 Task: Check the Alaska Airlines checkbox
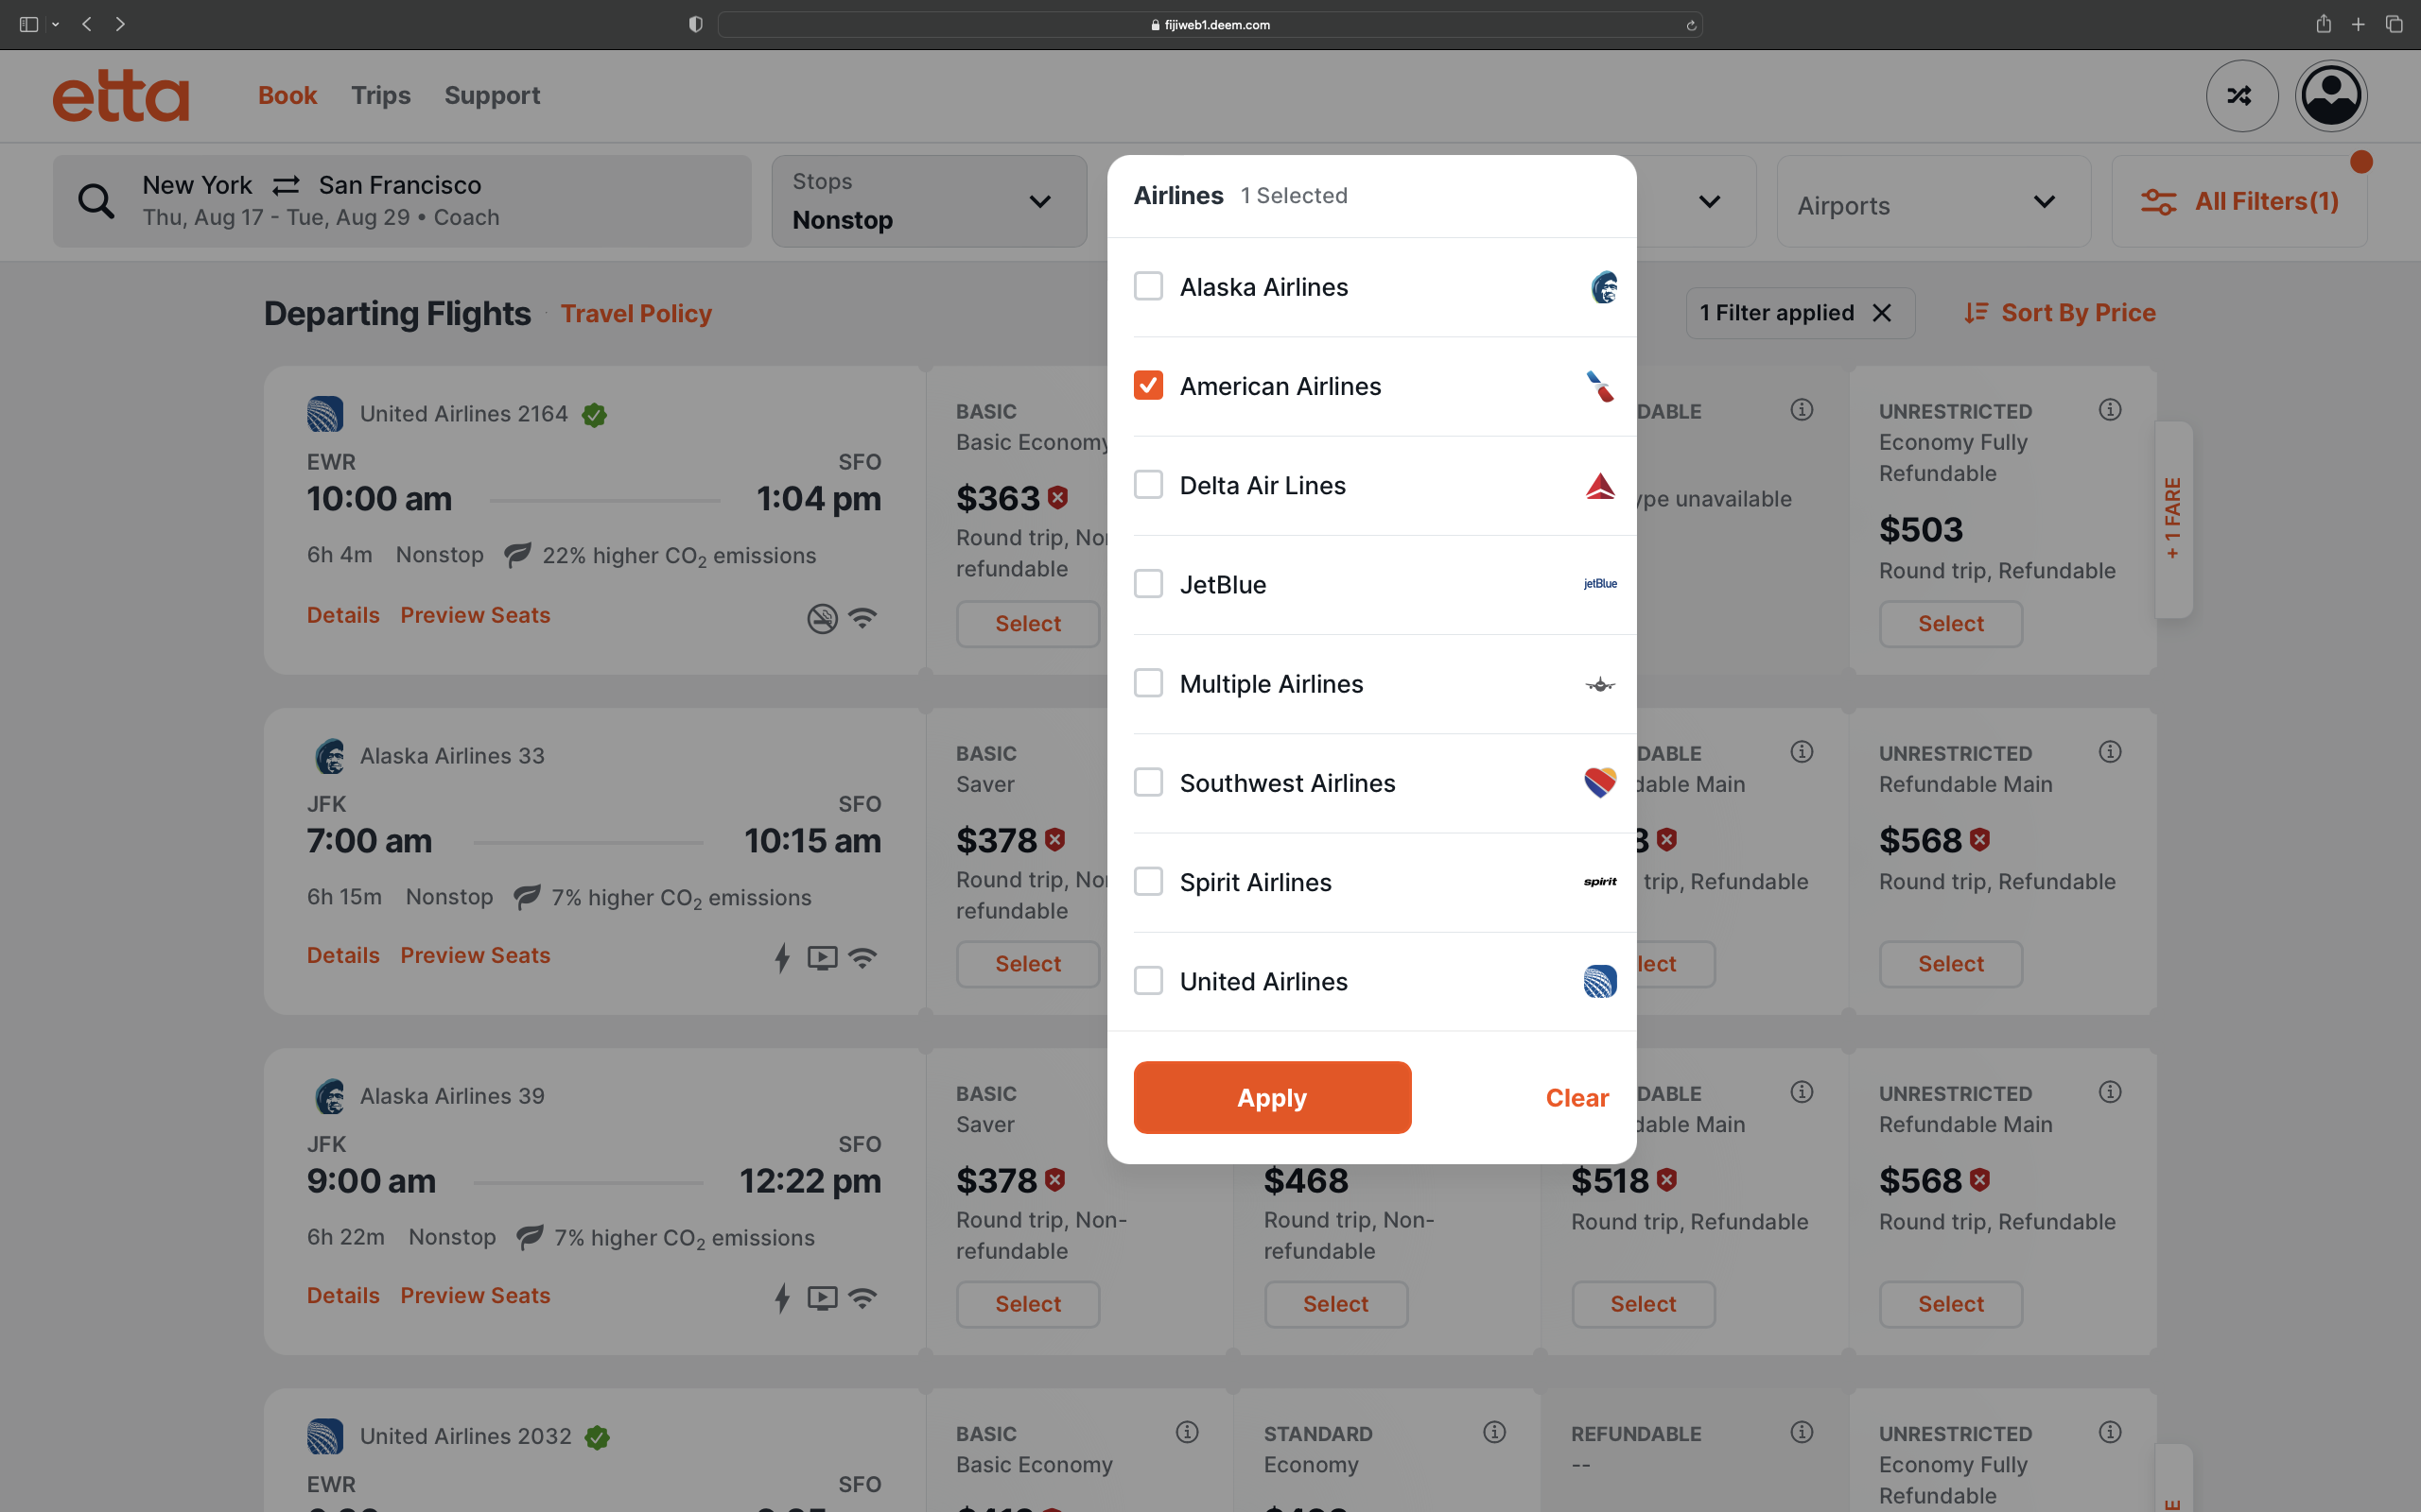[1147, 286]
